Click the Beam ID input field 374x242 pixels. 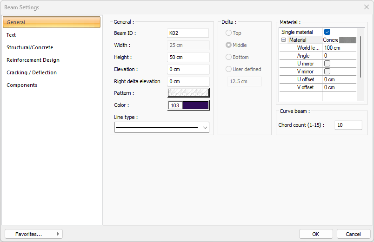[188, 33]
